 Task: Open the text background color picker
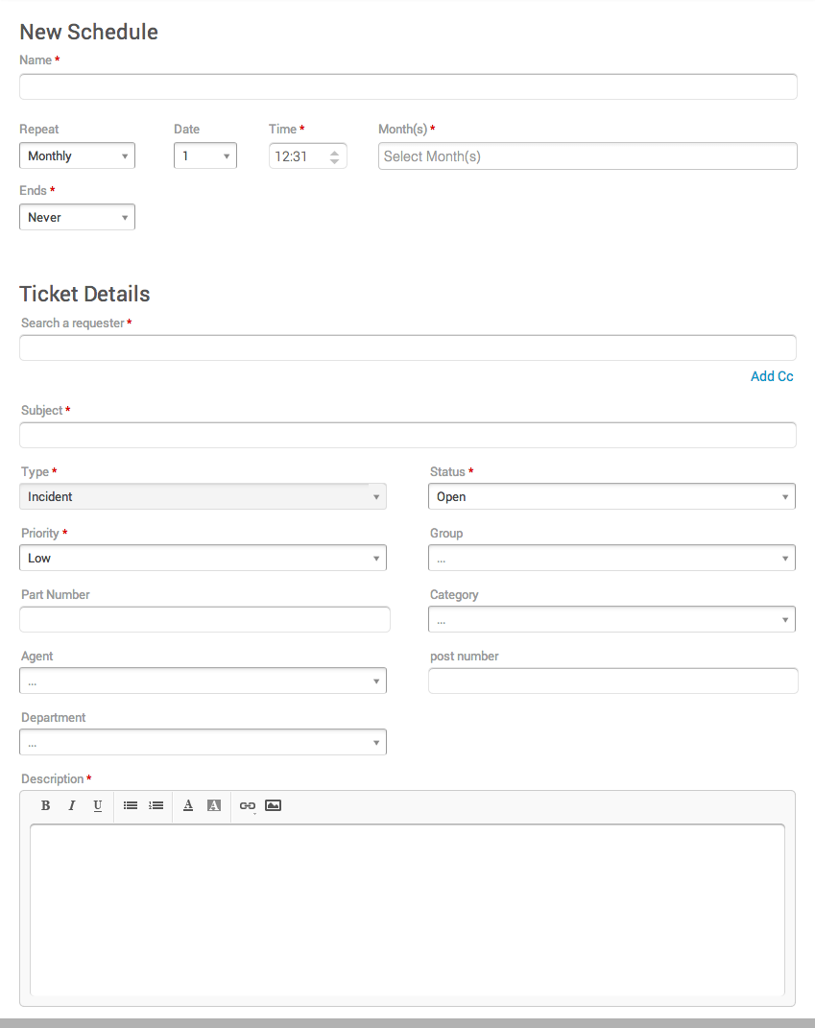[x=214, y=805]
